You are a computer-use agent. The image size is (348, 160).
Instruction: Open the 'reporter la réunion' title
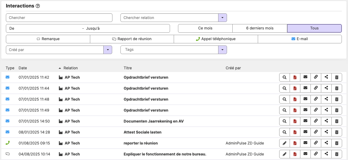point(141,143)
